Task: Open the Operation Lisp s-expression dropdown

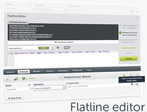Action: click(50, 88)
